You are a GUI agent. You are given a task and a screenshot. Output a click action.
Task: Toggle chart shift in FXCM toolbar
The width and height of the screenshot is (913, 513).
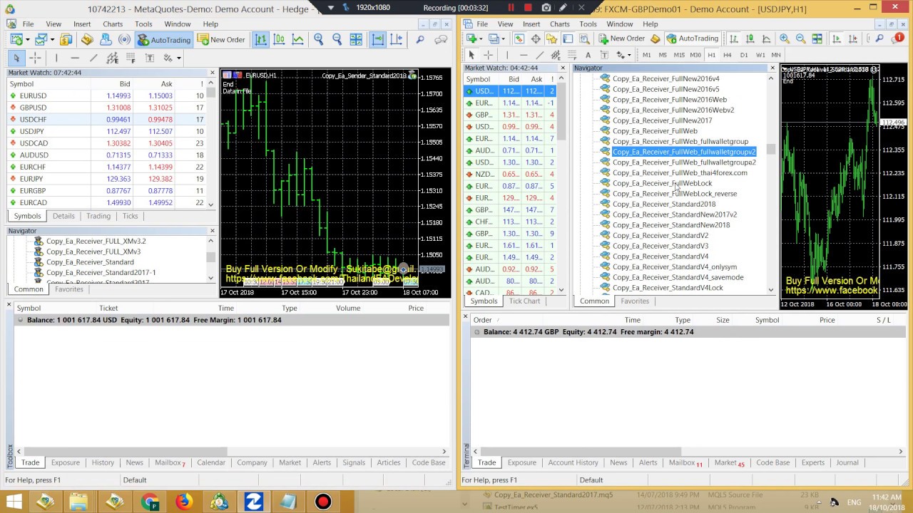[x=852, y=38]
